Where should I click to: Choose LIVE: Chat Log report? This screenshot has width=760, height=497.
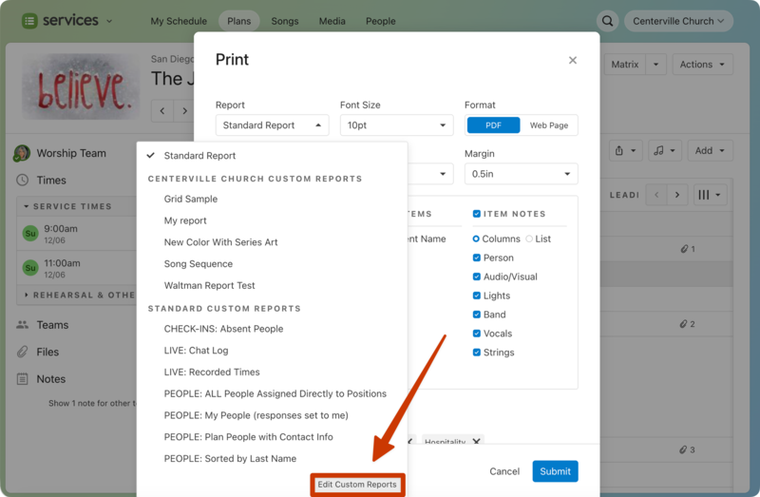272,351
